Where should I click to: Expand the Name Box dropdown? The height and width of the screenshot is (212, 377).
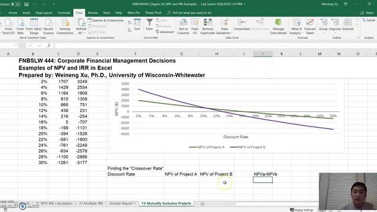pos(16,45)
